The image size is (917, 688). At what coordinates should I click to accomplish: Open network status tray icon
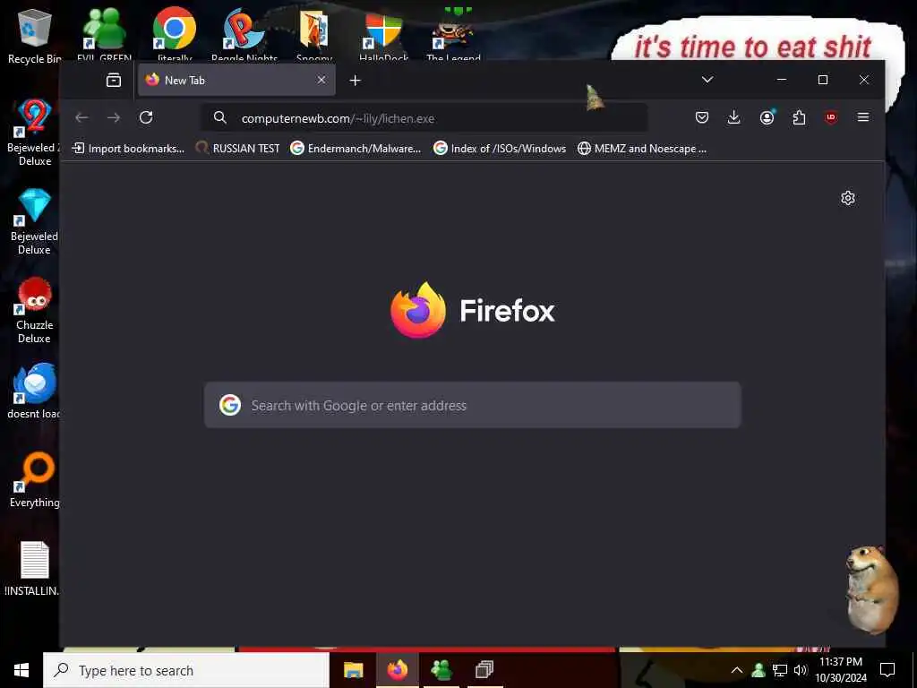(780, 670)
